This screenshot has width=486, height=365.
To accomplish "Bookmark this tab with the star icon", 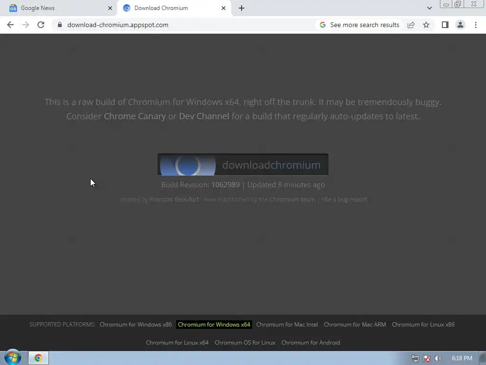I will [x=426, y=25].
